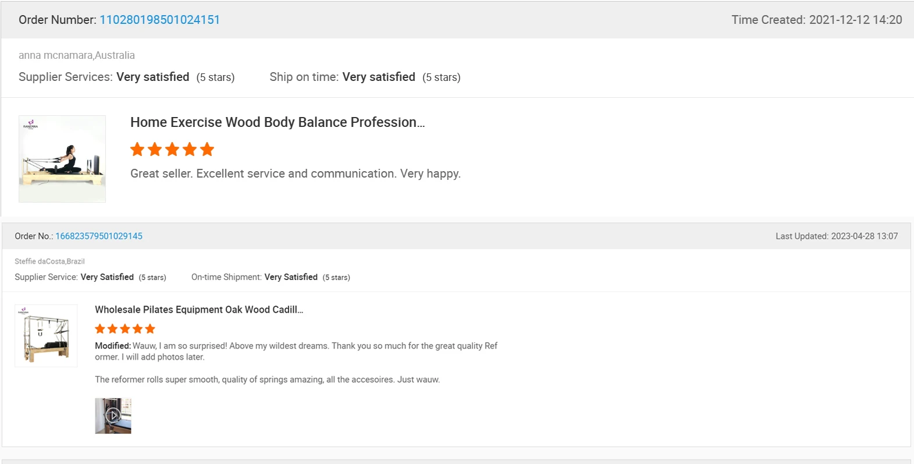This screenshot has height=464, width=914.
Task: Open order number 166823579501029145 link
Action: tap(99, 236)
